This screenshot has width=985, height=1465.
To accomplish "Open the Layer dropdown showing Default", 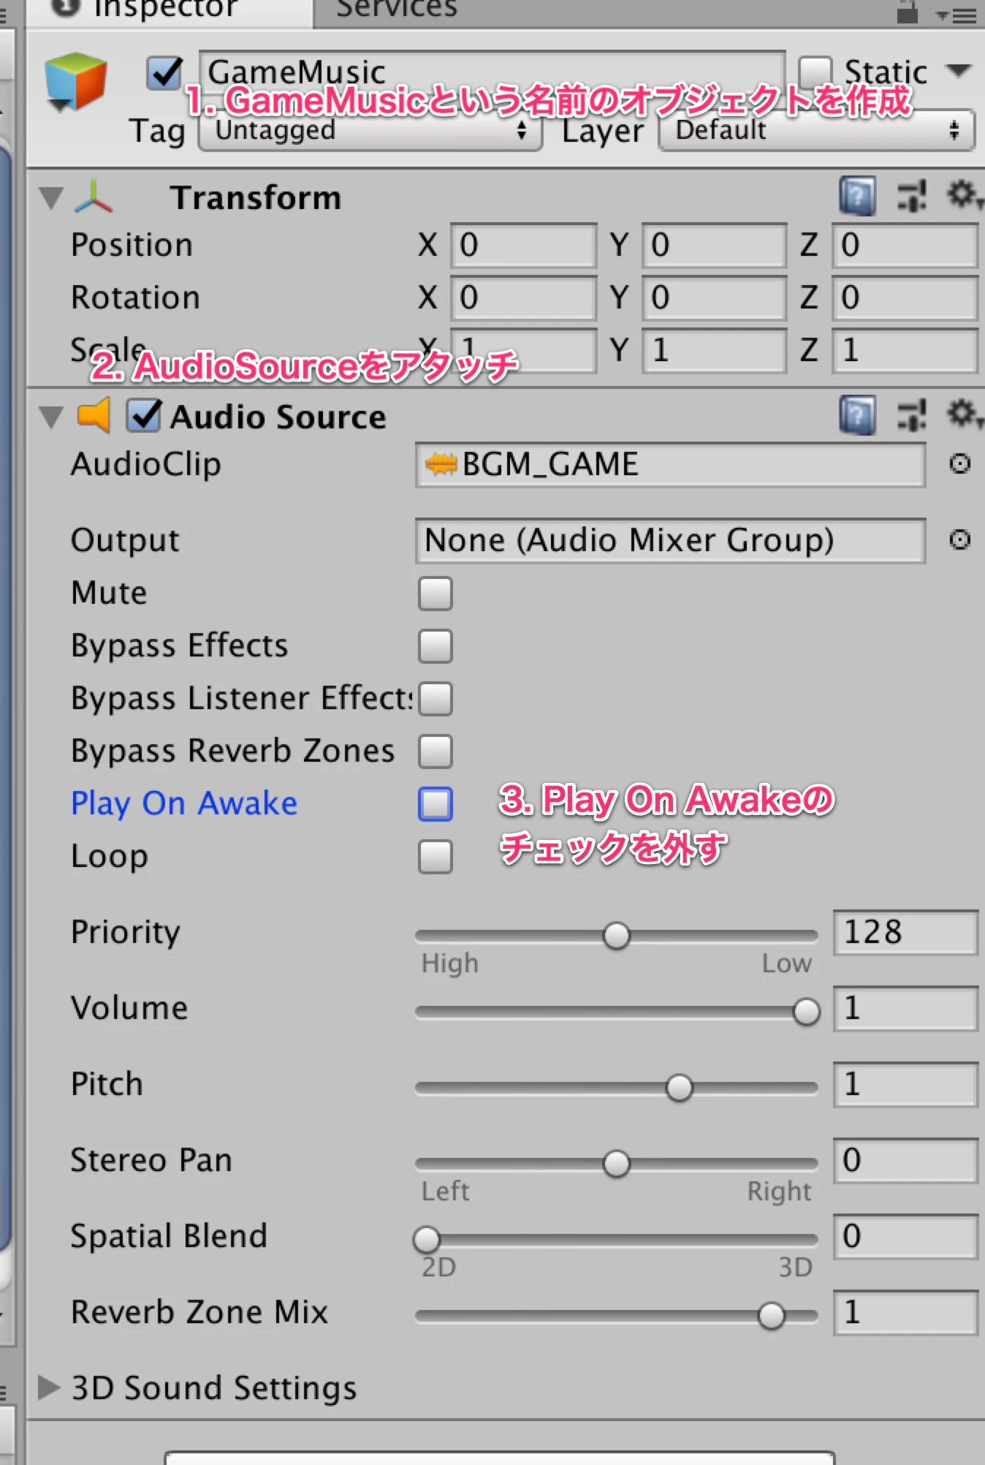I will point(817,131).
